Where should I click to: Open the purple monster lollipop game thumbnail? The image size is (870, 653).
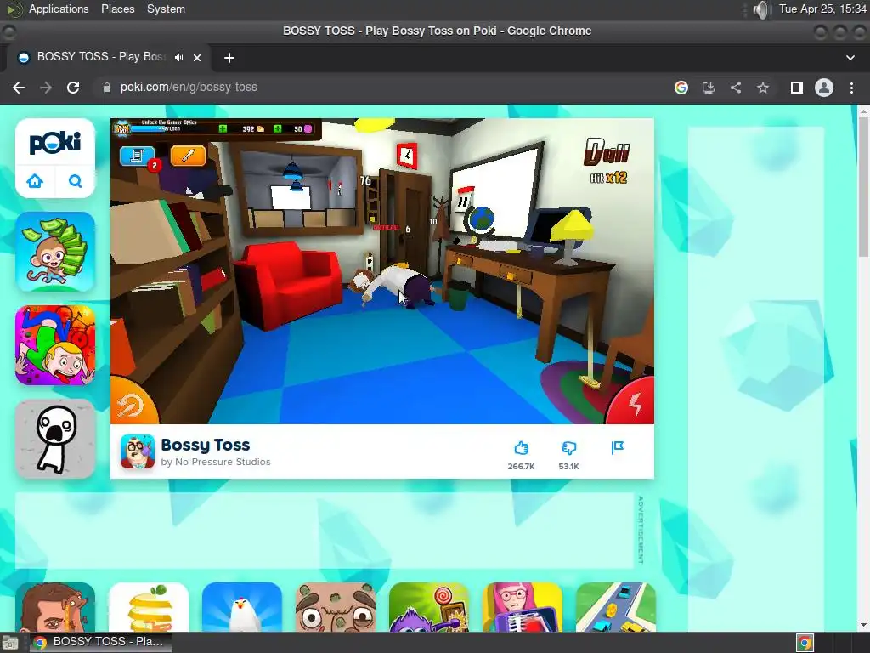point(429,607)
